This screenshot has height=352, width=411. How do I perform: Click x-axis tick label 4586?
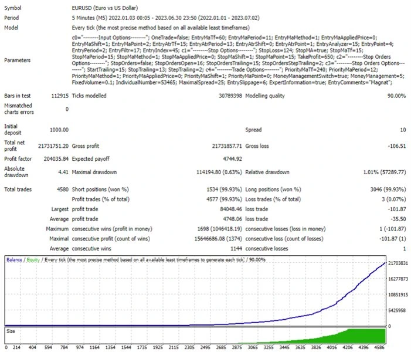[379, 347]
